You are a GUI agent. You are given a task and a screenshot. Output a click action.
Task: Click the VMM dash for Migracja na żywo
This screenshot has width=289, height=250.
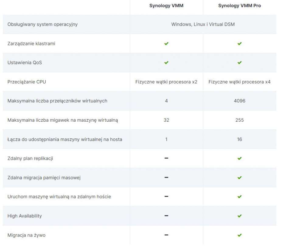166,235
